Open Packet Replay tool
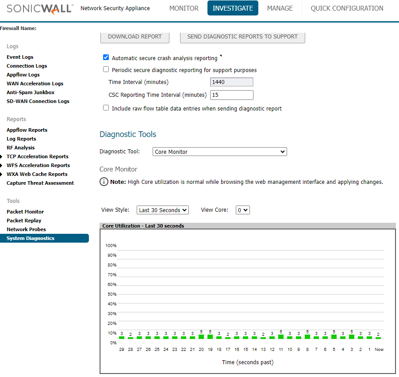 click(24, 221)
